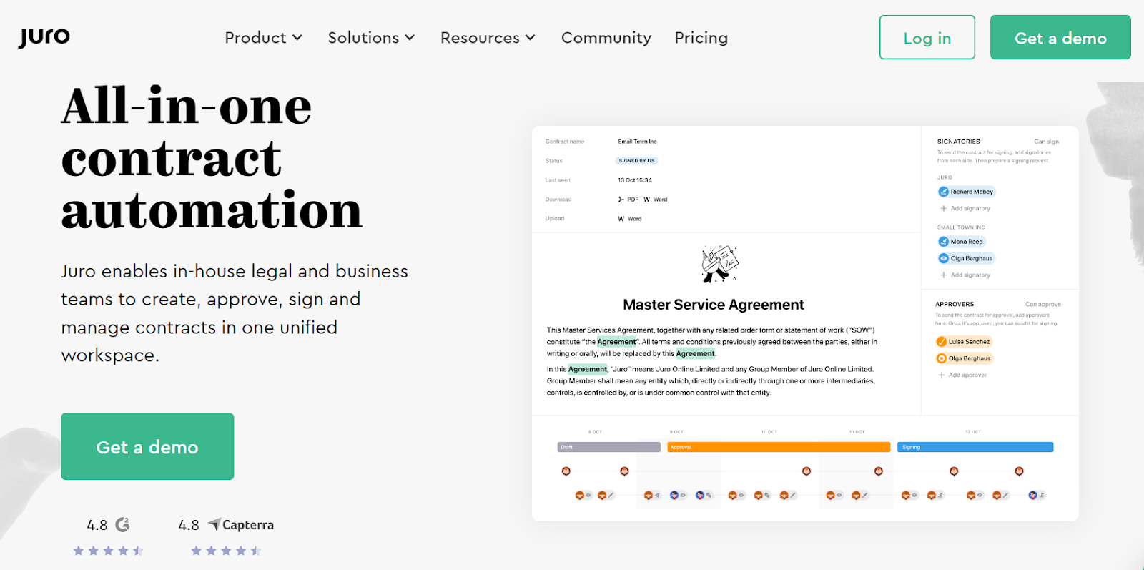Click the '11 OCT' timeline date
This screenshot has width=1144, height=570.
coord(857,432)
